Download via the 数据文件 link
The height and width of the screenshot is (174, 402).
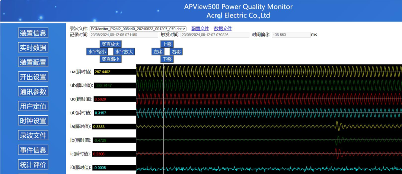click(223, 29)
